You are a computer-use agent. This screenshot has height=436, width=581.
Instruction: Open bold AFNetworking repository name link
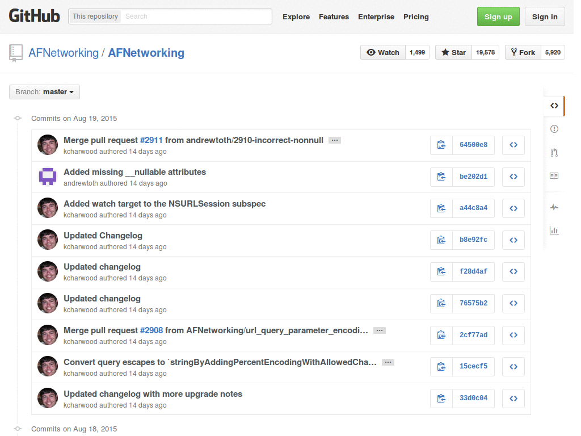(x=146, y=53)
